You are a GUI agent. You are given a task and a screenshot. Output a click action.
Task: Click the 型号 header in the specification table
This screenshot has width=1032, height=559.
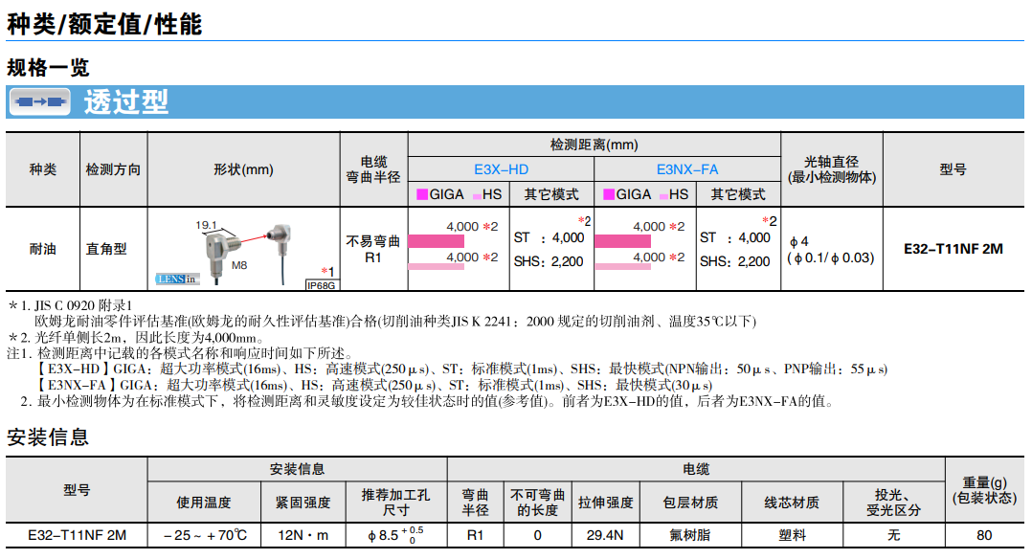(x=953, y=169)
